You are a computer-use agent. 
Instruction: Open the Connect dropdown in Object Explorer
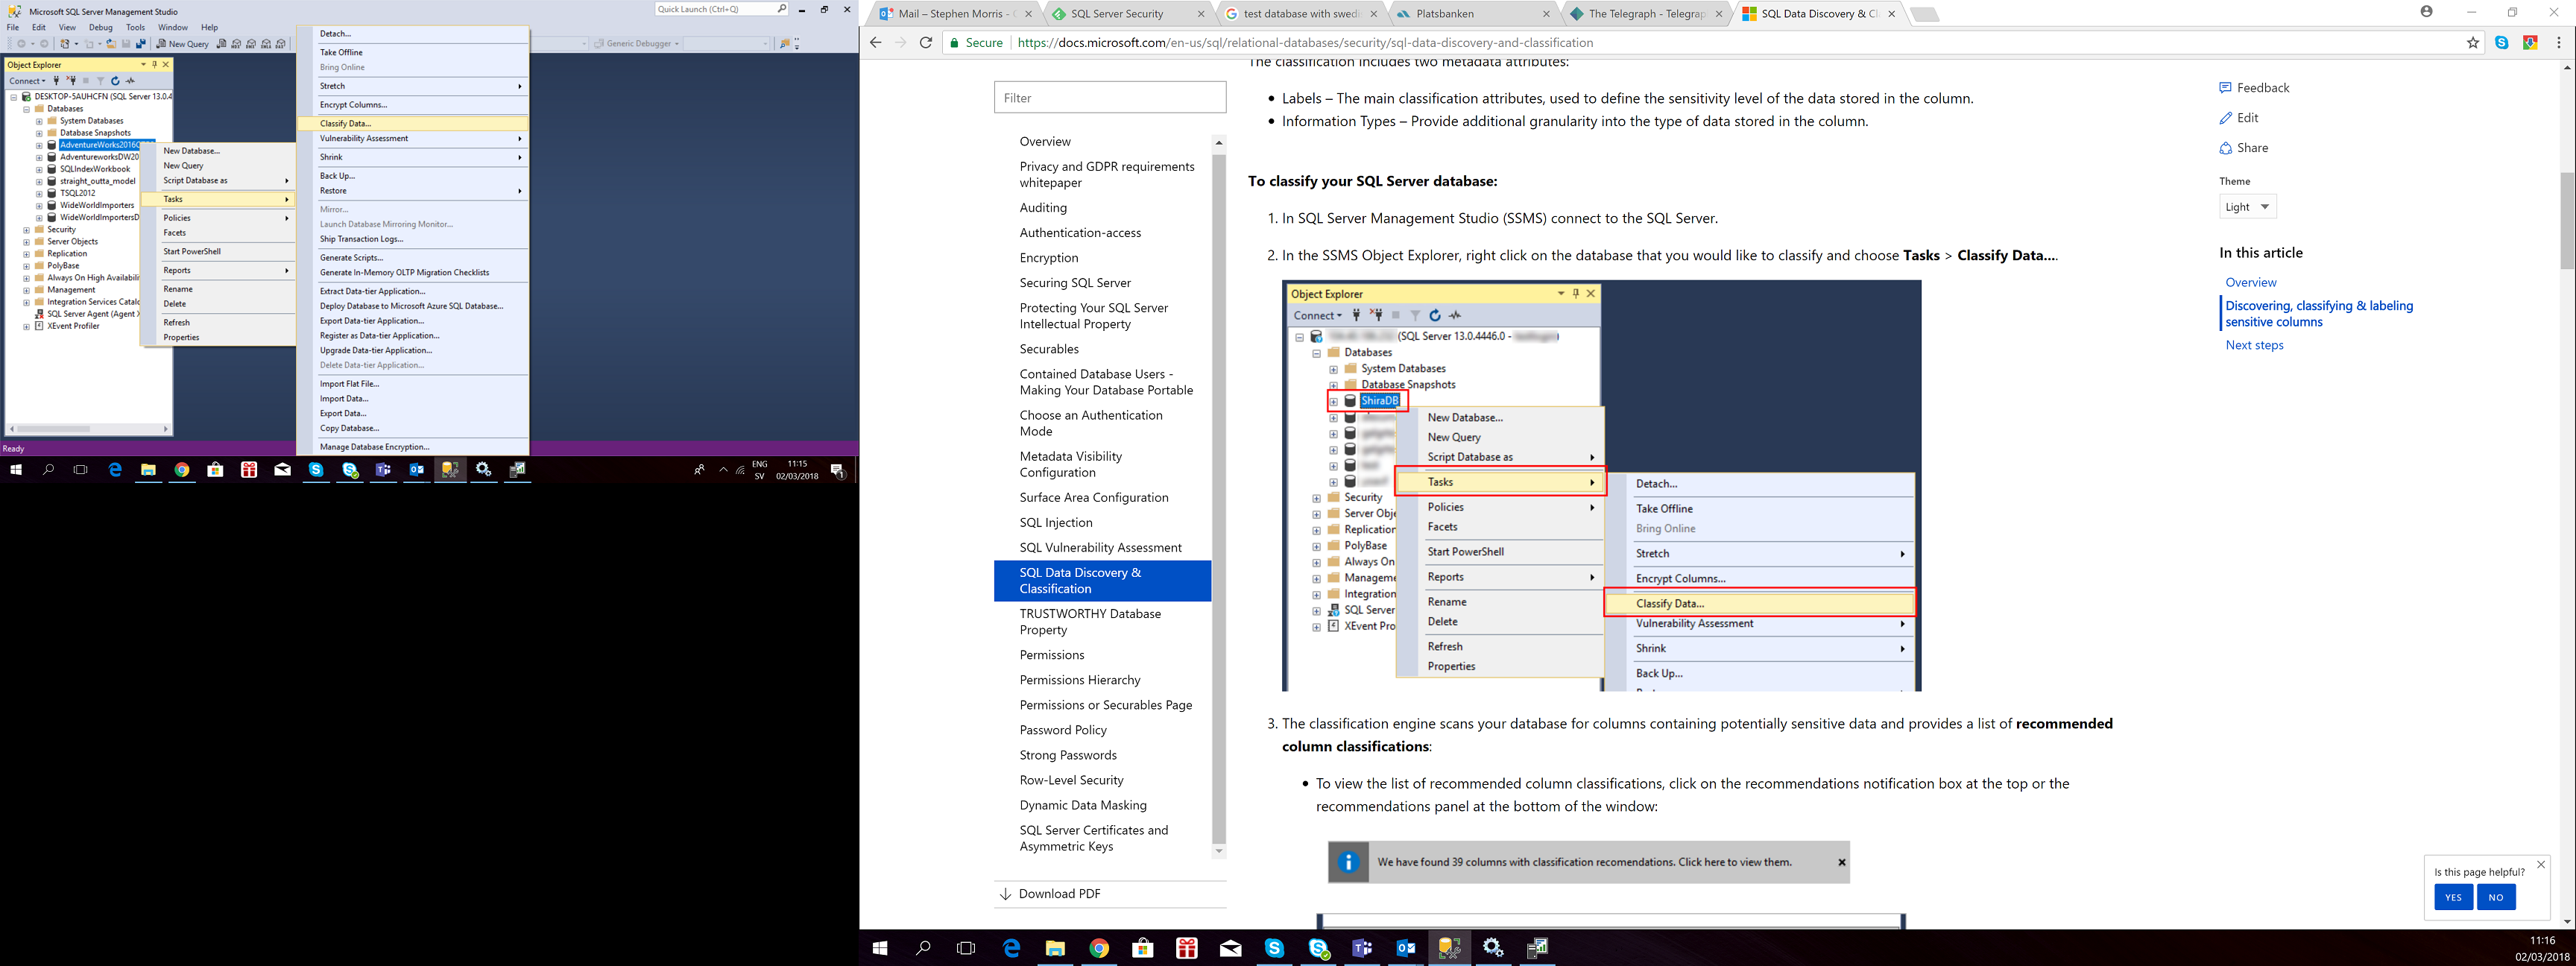point(27,81)
